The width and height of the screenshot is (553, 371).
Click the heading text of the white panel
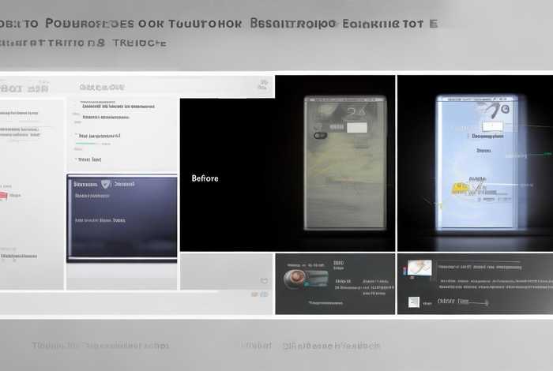point(103,88)
